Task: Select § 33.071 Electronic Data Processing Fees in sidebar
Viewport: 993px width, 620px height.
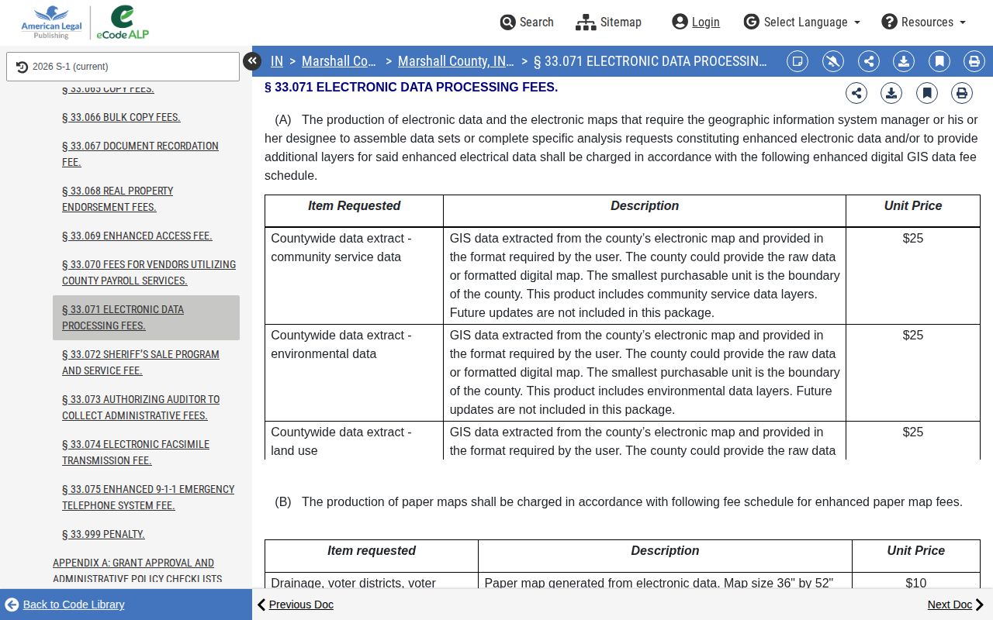Action: (146, 318)
